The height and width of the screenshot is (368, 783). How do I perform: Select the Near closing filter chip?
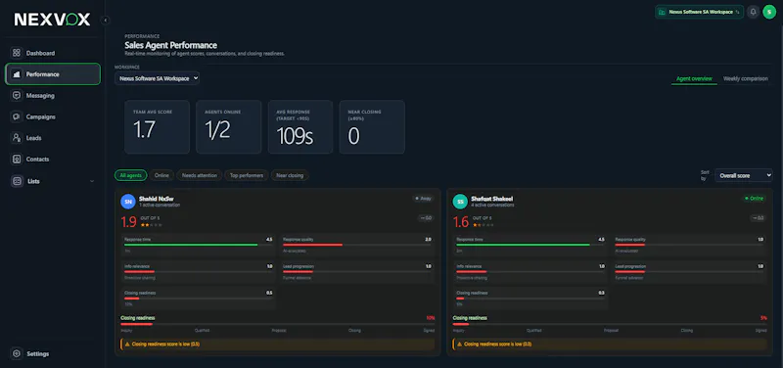(x=290, y=175)
